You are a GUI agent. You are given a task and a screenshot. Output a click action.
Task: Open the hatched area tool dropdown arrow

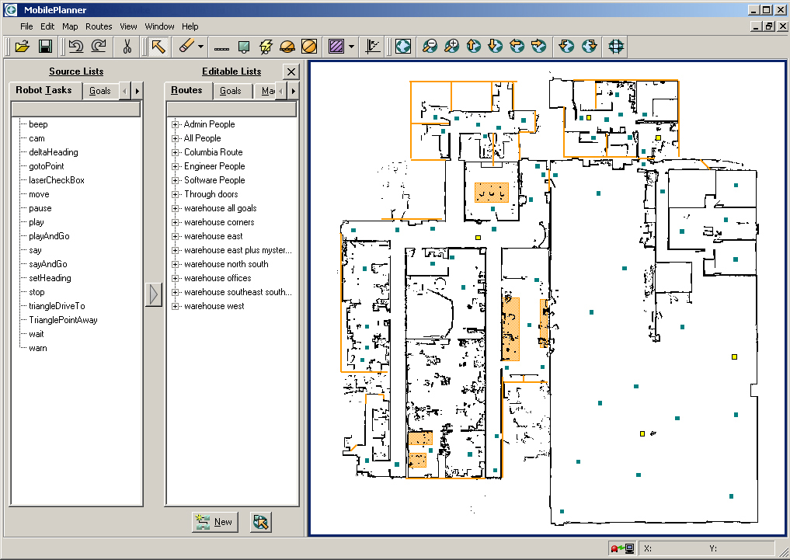pos(351,47)
